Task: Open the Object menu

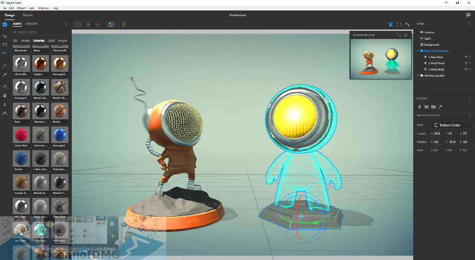Action: pyautogui.click(x=21, y=8)
